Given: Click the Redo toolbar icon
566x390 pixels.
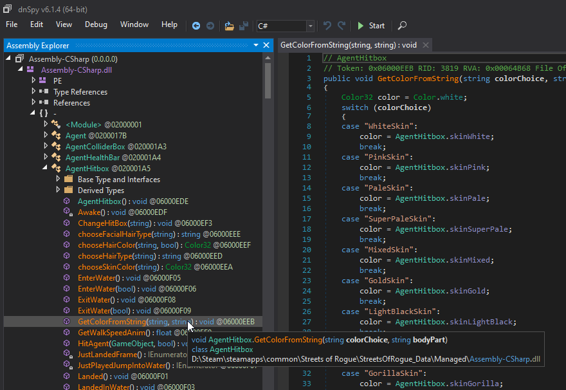Looking at the screenshot, I should pos(342,26).
